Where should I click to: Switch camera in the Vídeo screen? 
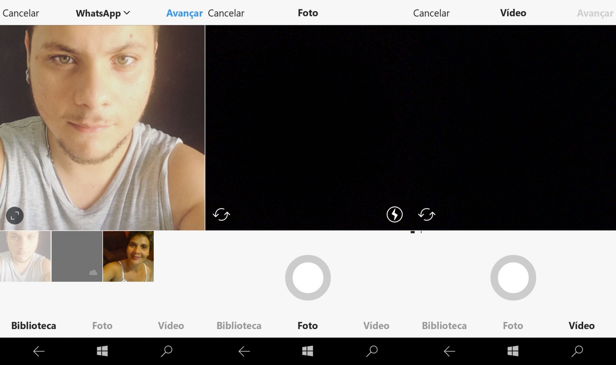[427, 214]
